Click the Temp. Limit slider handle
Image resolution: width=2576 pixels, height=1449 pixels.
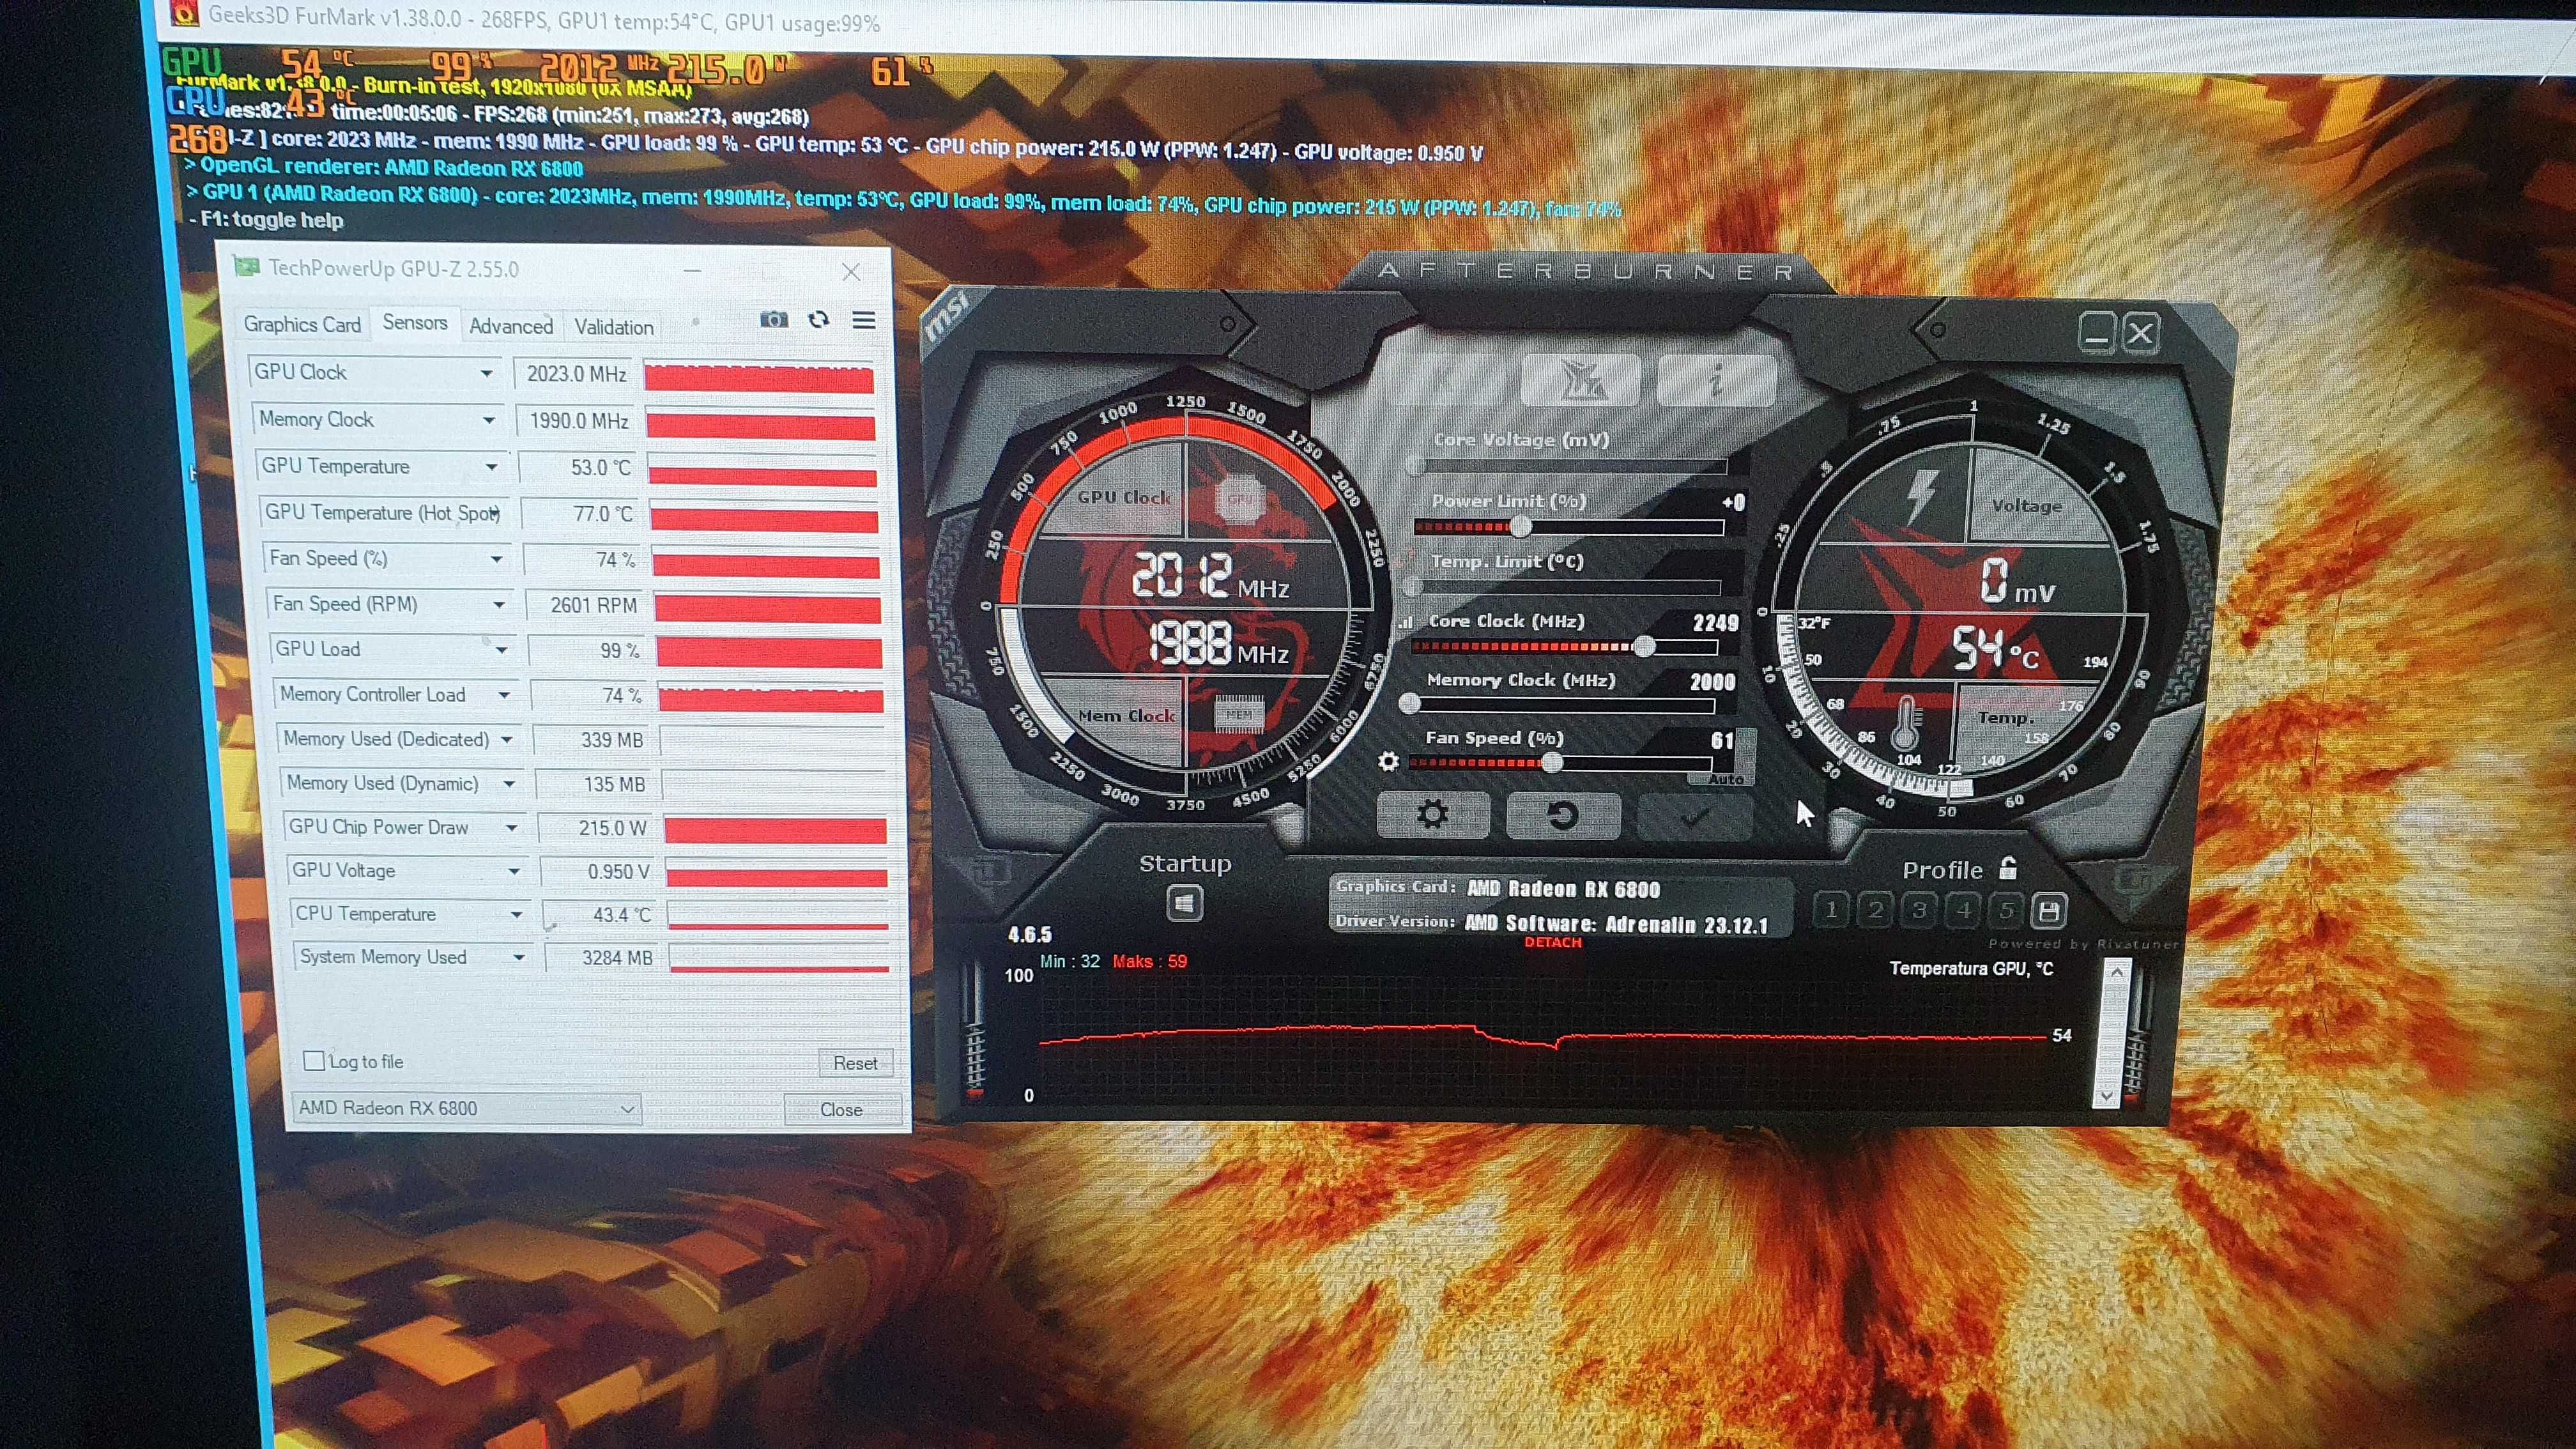(1413, 586)
